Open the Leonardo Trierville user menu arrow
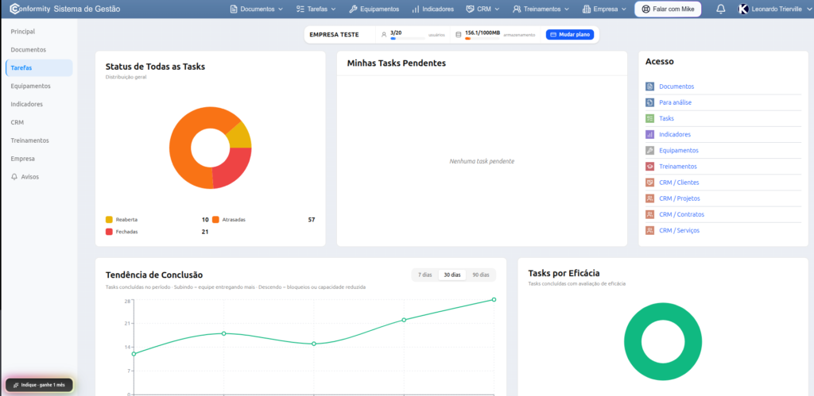Screen dimensions: 814x396 tap(808, 10)
